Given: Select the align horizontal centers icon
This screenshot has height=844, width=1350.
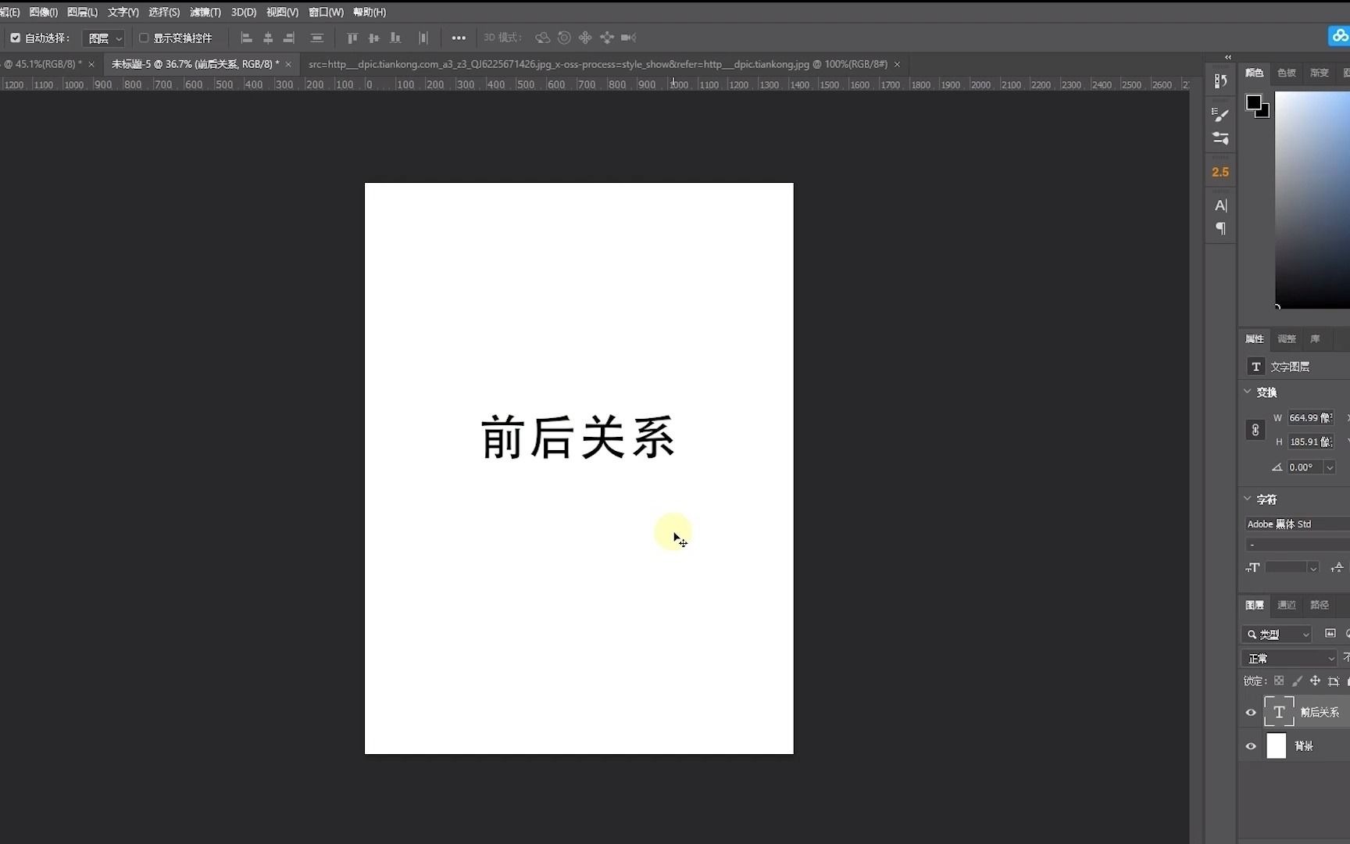Looking at the screenshot, I should coord(268,38).
